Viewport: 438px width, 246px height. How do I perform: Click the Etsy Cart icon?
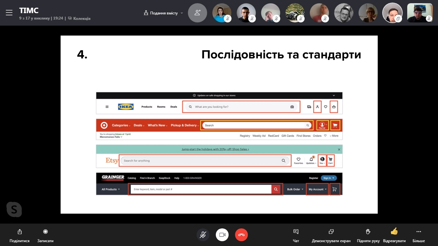(331, 160)
